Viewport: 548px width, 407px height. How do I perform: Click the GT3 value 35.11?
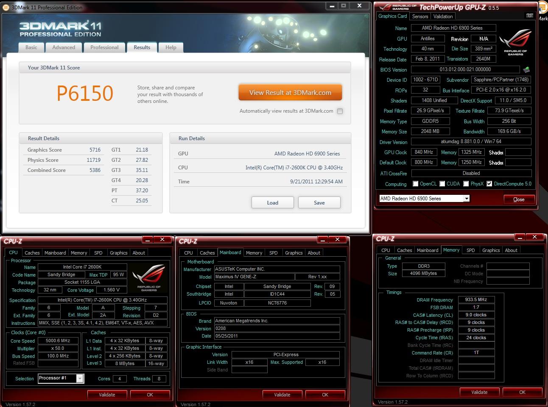click(142, 170)
